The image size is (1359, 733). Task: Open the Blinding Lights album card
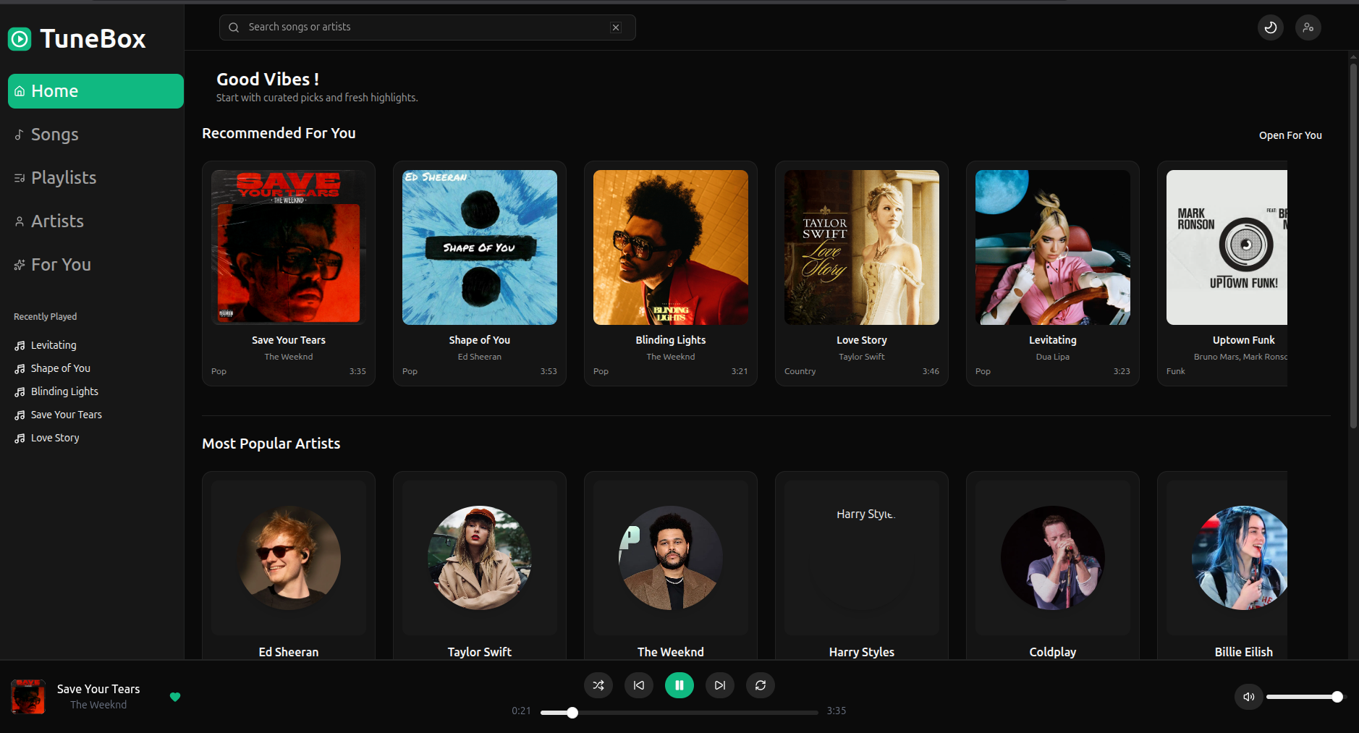670,273
